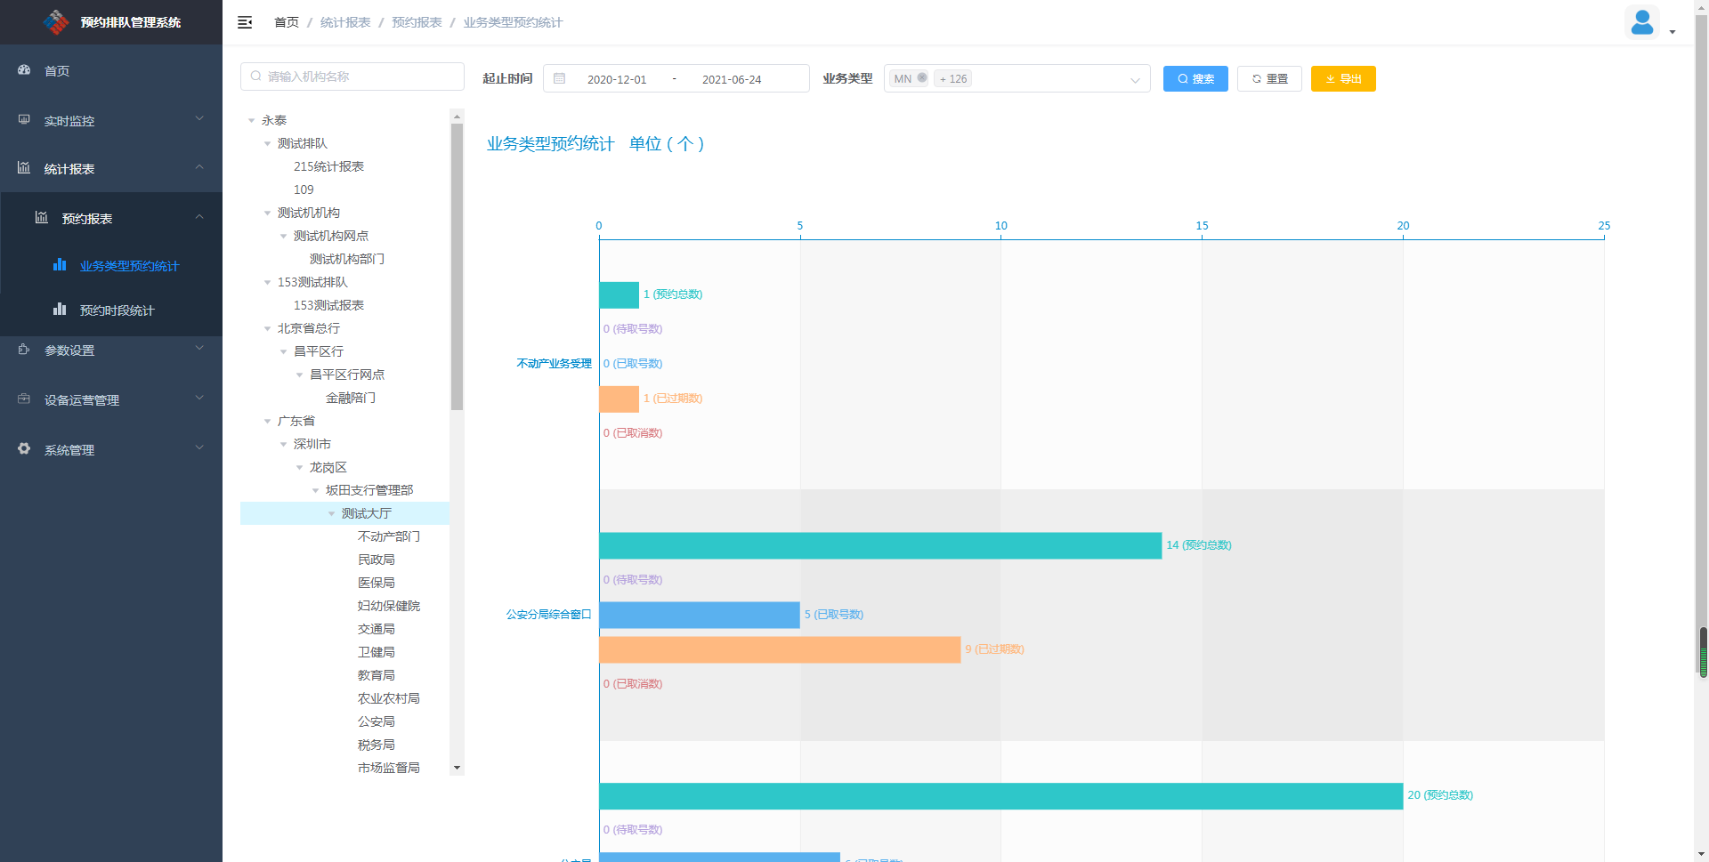Collapse the 北京省总行 tree node
Image resolution: width=1709 pixels, height=862 pixels.
tap(268, 328)
